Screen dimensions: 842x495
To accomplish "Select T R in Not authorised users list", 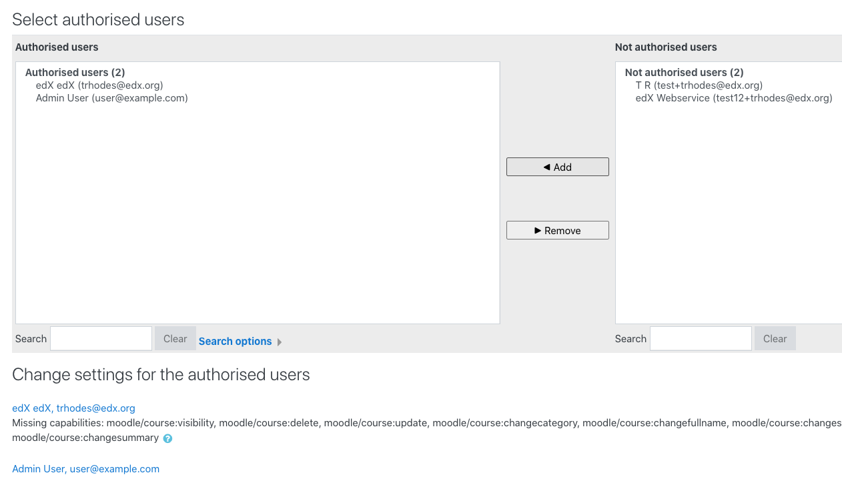I will coord(699,85).
